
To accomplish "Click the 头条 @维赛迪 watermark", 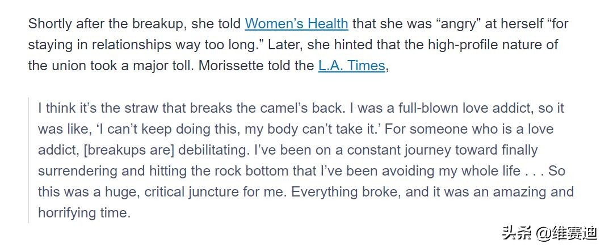I will [x=550, y=232].
